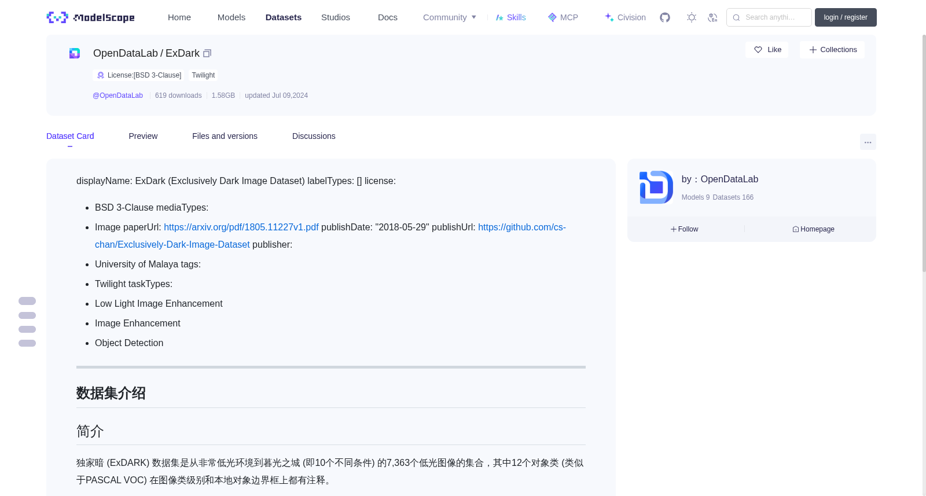926x496 pixels.
Task: Open the three-dot more options menu
Action: click(868, 142)
